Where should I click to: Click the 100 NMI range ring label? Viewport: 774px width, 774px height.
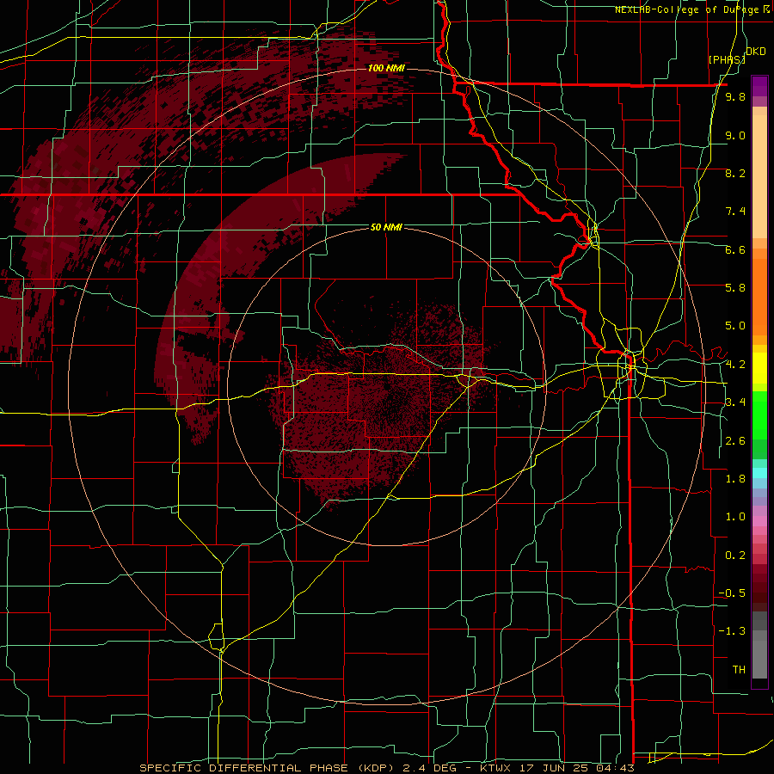[386, 68]
